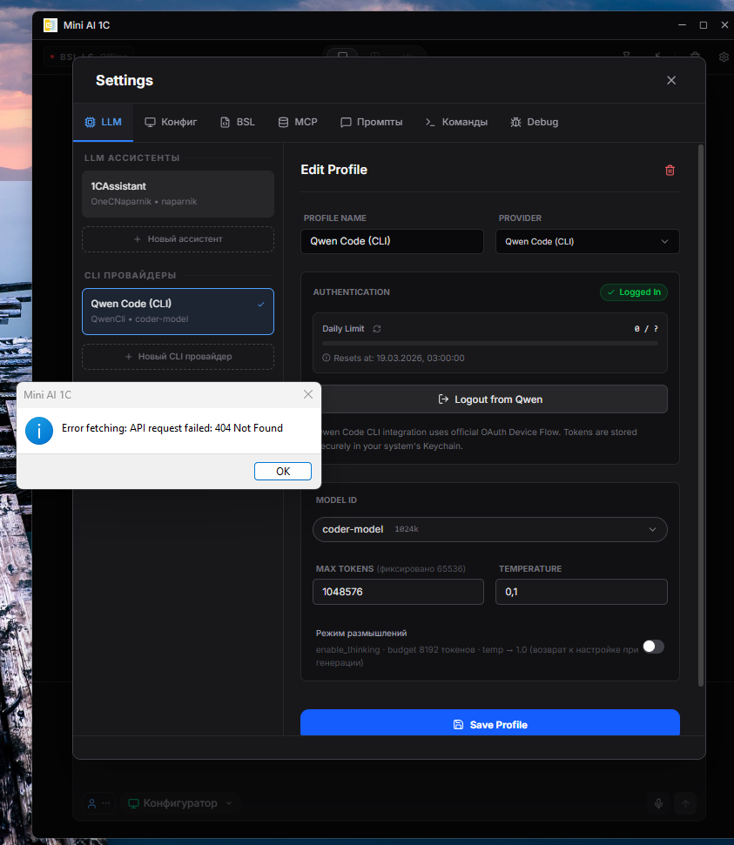Open the Provider dropdown

[587, 241]
